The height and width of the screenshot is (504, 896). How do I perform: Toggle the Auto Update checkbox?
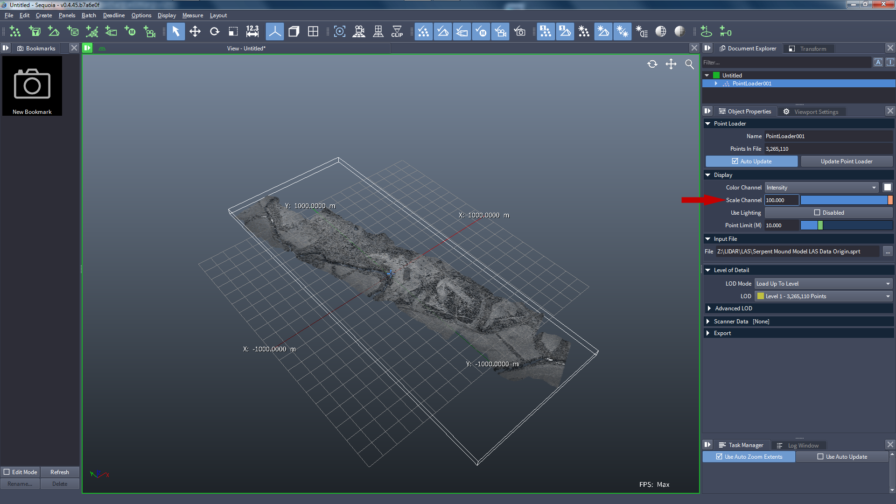coord(735,161)
